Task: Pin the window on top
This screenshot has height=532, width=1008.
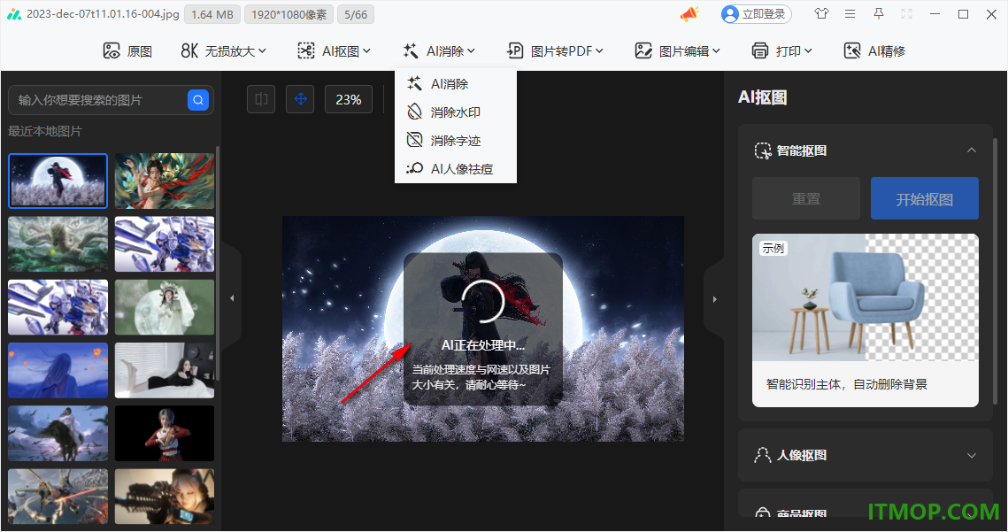Action: point(878,13)
